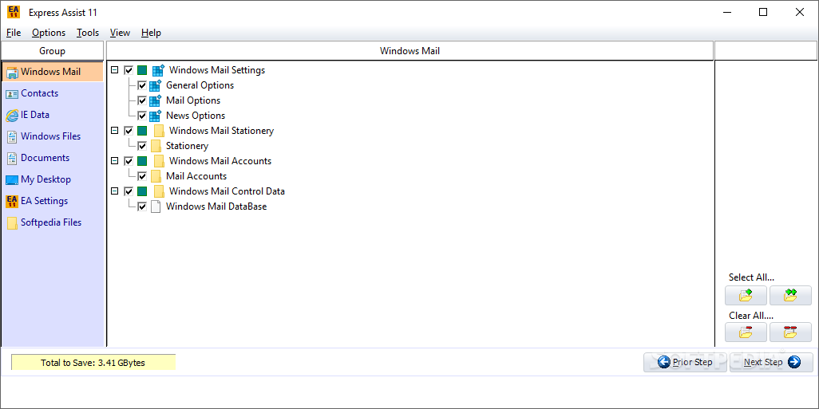This screenshot has height=409, width=819.
Task: Open the My Desktop group icon
Action: pos(12,180)
